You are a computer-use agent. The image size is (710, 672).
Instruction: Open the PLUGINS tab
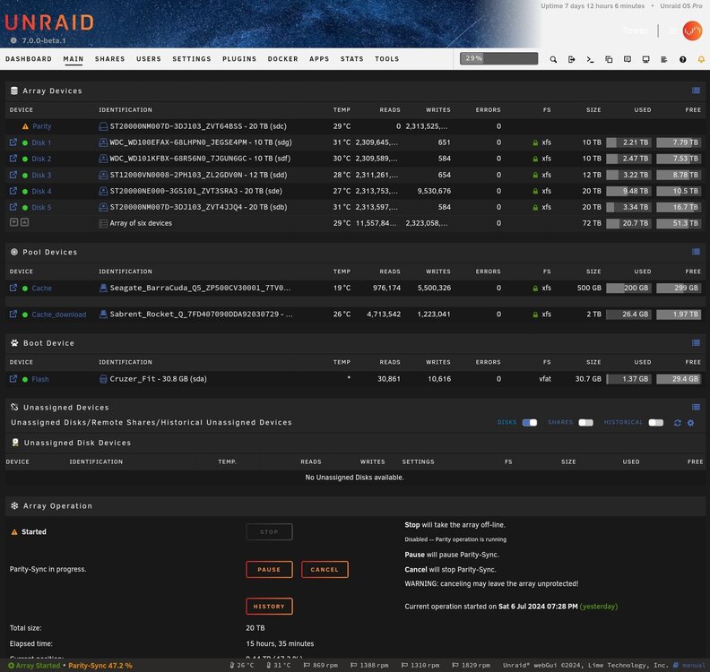click(x=239, y=59)
